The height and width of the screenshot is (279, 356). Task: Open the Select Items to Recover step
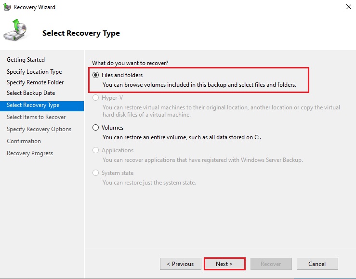coord(36,117)
